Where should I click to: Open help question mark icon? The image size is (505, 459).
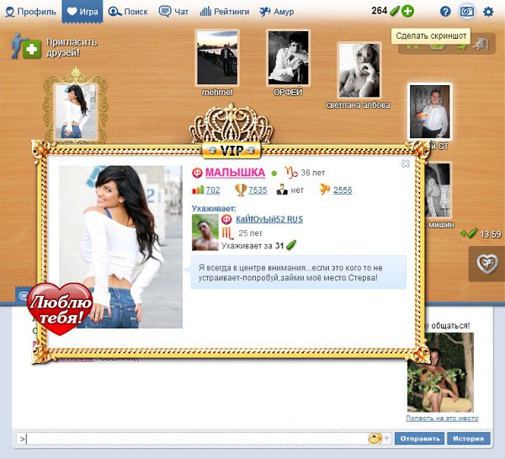[x=445, y=12]
